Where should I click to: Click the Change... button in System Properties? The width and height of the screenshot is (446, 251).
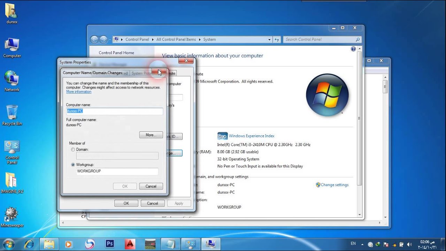pos(175,153)
